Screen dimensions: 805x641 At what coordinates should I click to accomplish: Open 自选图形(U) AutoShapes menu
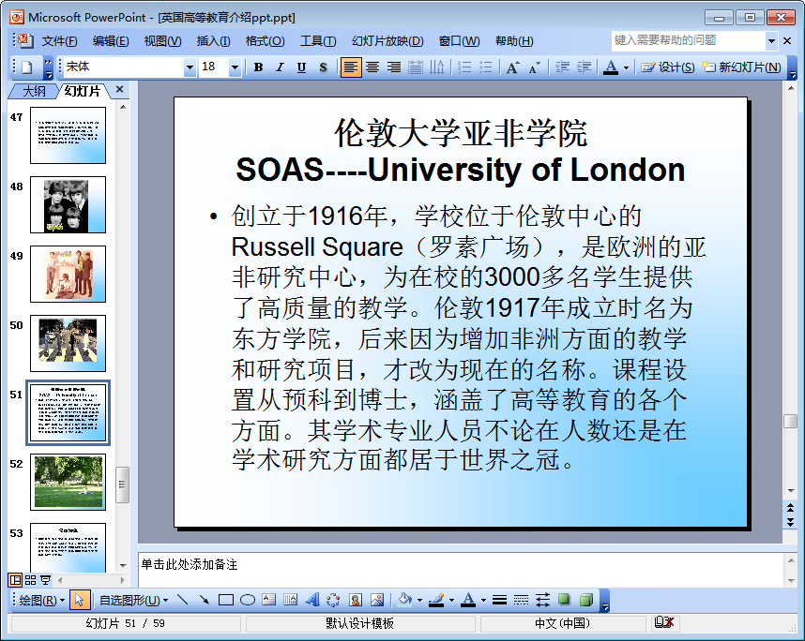coord(133,600)
